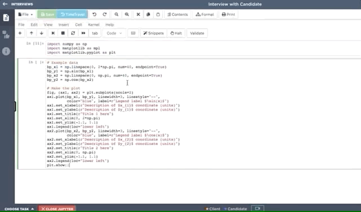The image size is (361, 212).
Task: Go back using the Interviews arrow
Action: [x=5, y=4]
